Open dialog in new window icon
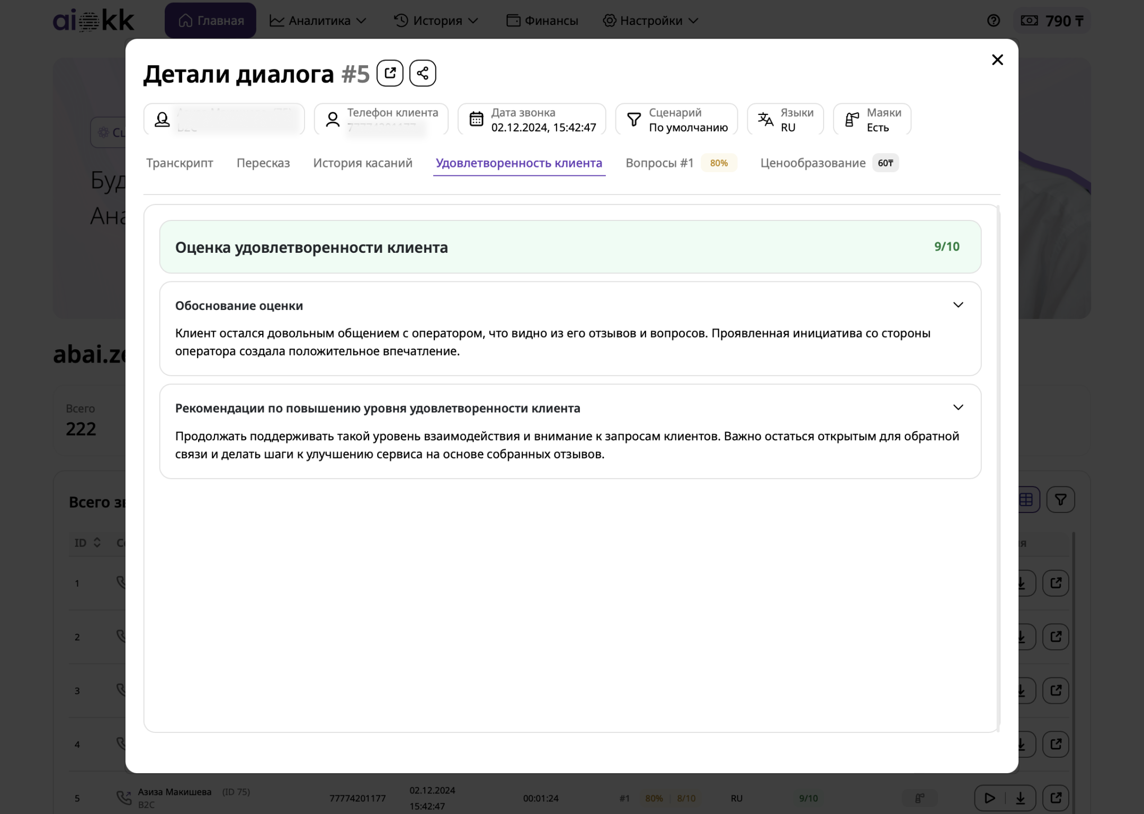Screen dimensions: 1144x814 click(x=390, y=73)
